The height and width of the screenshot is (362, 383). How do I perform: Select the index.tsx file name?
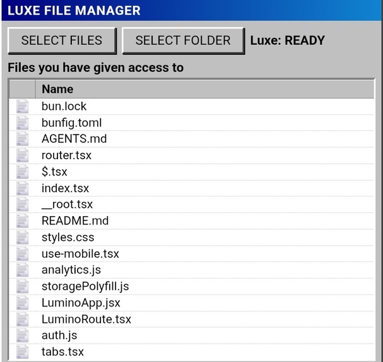point(65,188)
